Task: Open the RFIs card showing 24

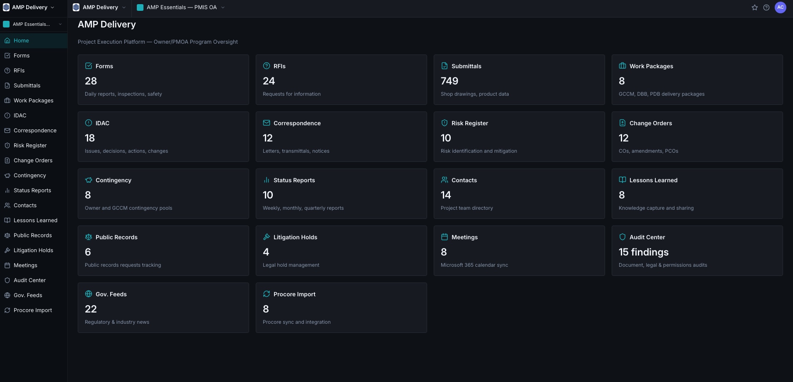Action: tap(341, 79)
